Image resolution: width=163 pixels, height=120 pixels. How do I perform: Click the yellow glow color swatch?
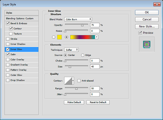[x=60, y=37]
